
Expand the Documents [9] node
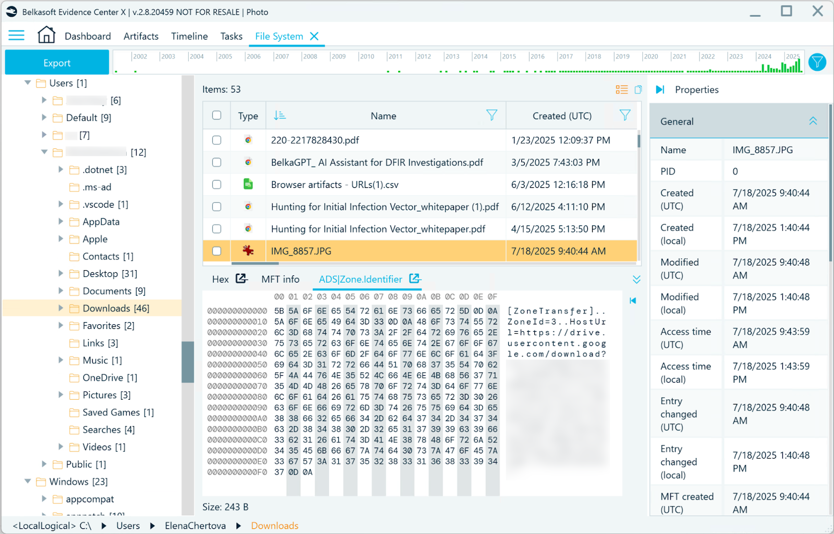point(61,291)
